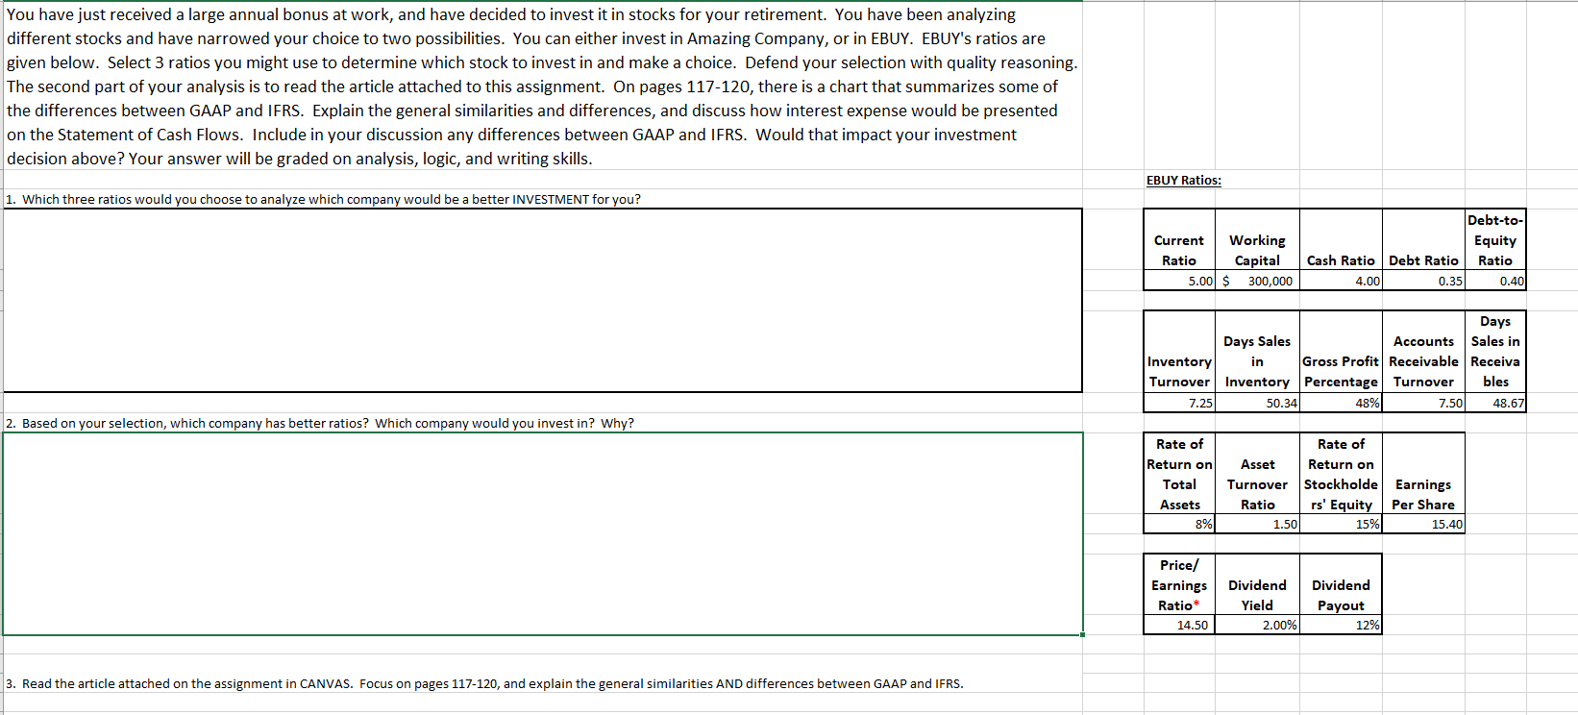Click the Debt-to-Equity value 0.40

click(x=1495, y=281)
